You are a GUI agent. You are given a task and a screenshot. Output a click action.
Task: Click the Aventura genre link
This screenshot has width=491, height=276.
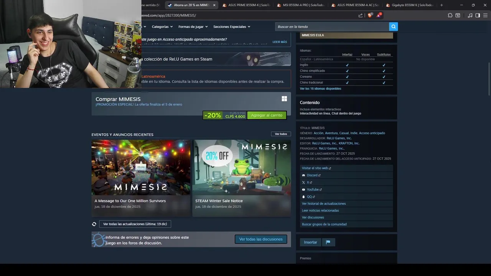[x=331, y=133]
